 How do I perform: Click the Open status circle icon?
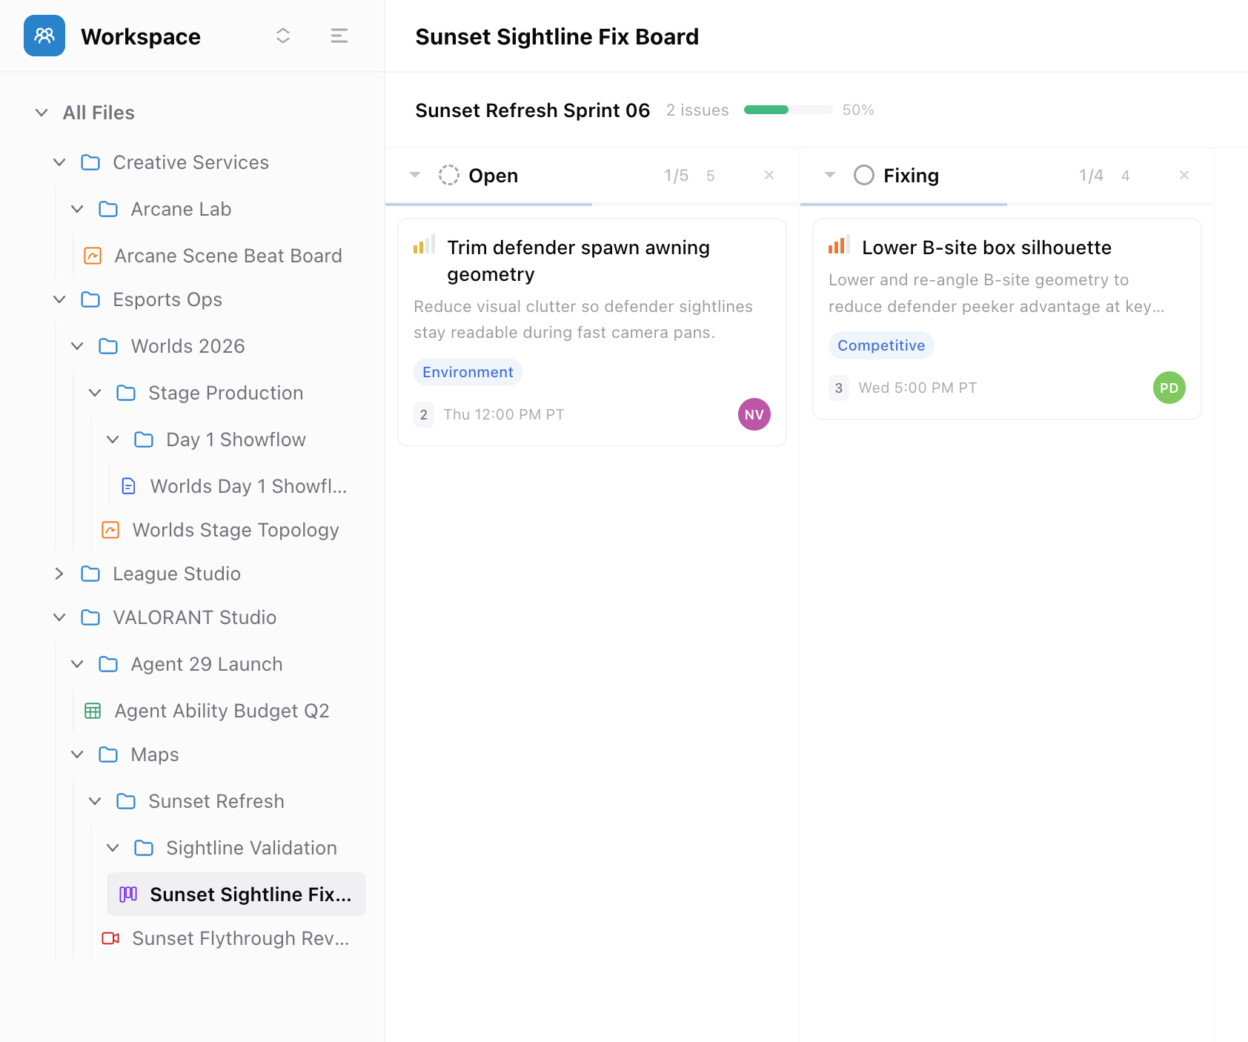click(448, 176)
